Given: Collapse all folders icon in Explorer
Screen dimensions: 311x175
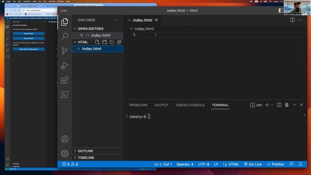Looking at the screenshot, I should 119,42.
